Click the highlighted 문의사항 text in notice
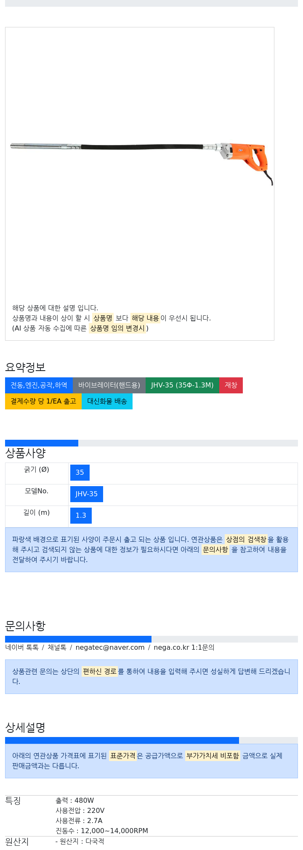Viewport: 303px width, 850px height. (x=215, y=550)
